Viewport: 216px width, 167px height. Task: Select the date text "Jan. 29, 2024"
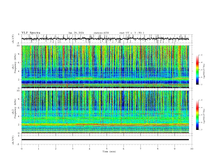pos(76,33)
